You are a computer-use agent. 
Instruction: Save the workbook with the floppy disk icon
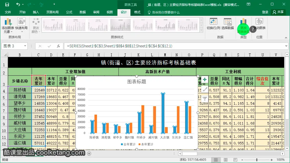[x=7, y=4]
